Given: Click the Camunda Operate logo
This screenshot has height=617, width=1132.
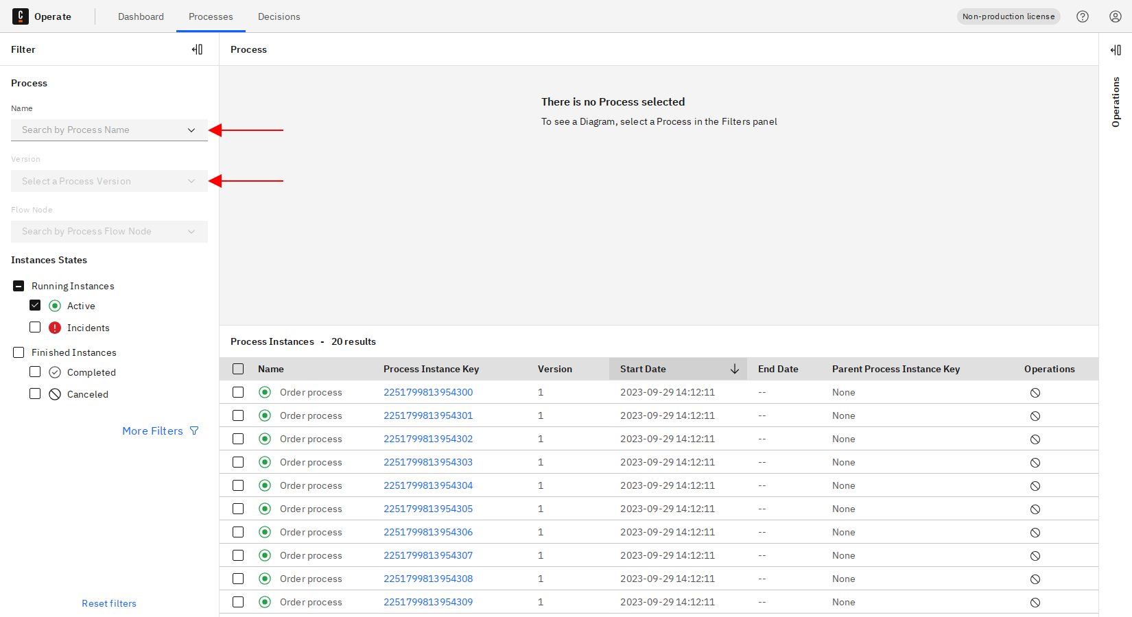Looking at the screenshot, I should point(21,16).
